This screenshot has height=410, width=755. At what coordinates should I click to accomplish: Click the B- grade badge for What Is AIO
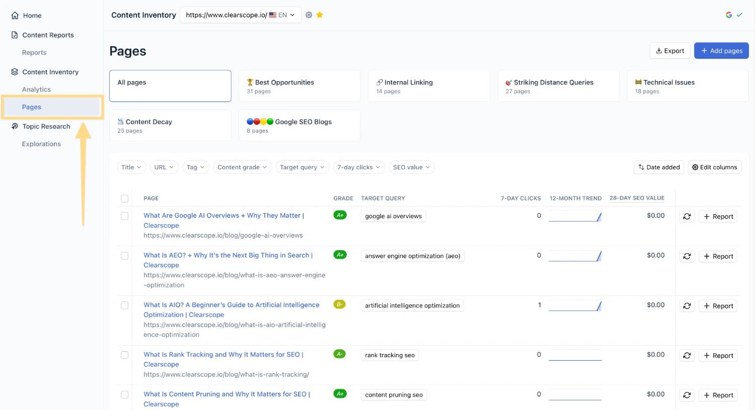[340, 304]
